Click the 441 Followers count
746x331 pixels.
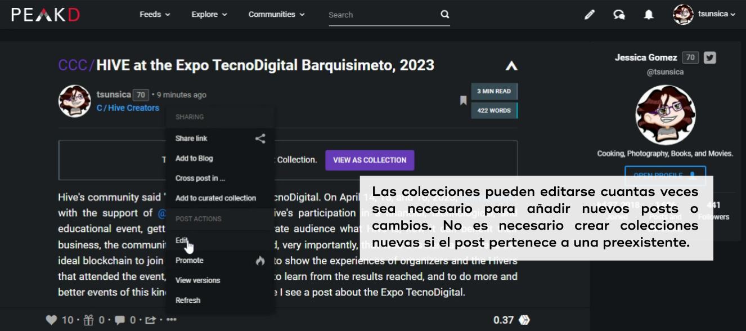click(713, 211)
